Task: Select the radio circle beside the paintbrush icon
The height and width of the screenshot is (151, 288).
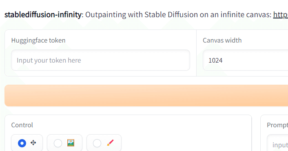Action: pos(97,143)
